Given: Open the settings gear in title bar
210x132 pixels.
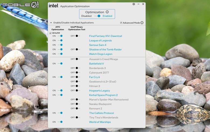Looking at the screenshot, I should 134,4.
